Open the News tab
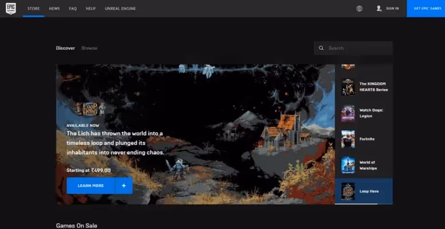This screenshot has height=229, width=445. click(54, 9)
